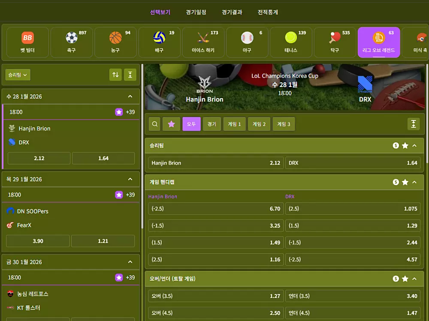Click the search magnifier in market filters
The image size is (429, 321).
tap(155, 124)
